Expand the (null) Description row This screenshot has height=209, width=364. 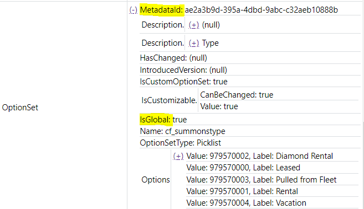click(x=194, y=25)
